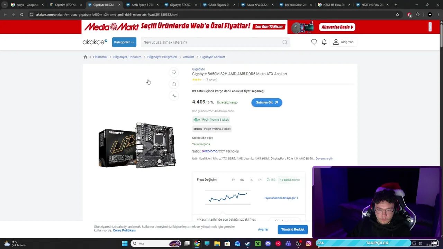Viewport: 443px width, 249px height.
Task: Reload the page
Action: (21, 15)
